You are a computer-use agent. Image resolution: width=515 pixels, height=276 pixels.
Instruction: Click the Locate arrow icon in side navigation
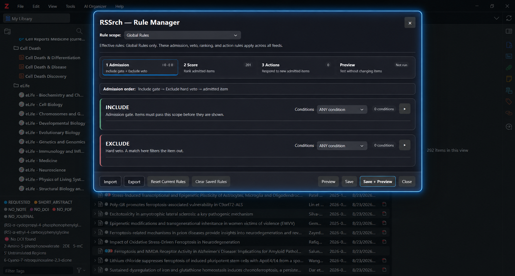point(509,127)
